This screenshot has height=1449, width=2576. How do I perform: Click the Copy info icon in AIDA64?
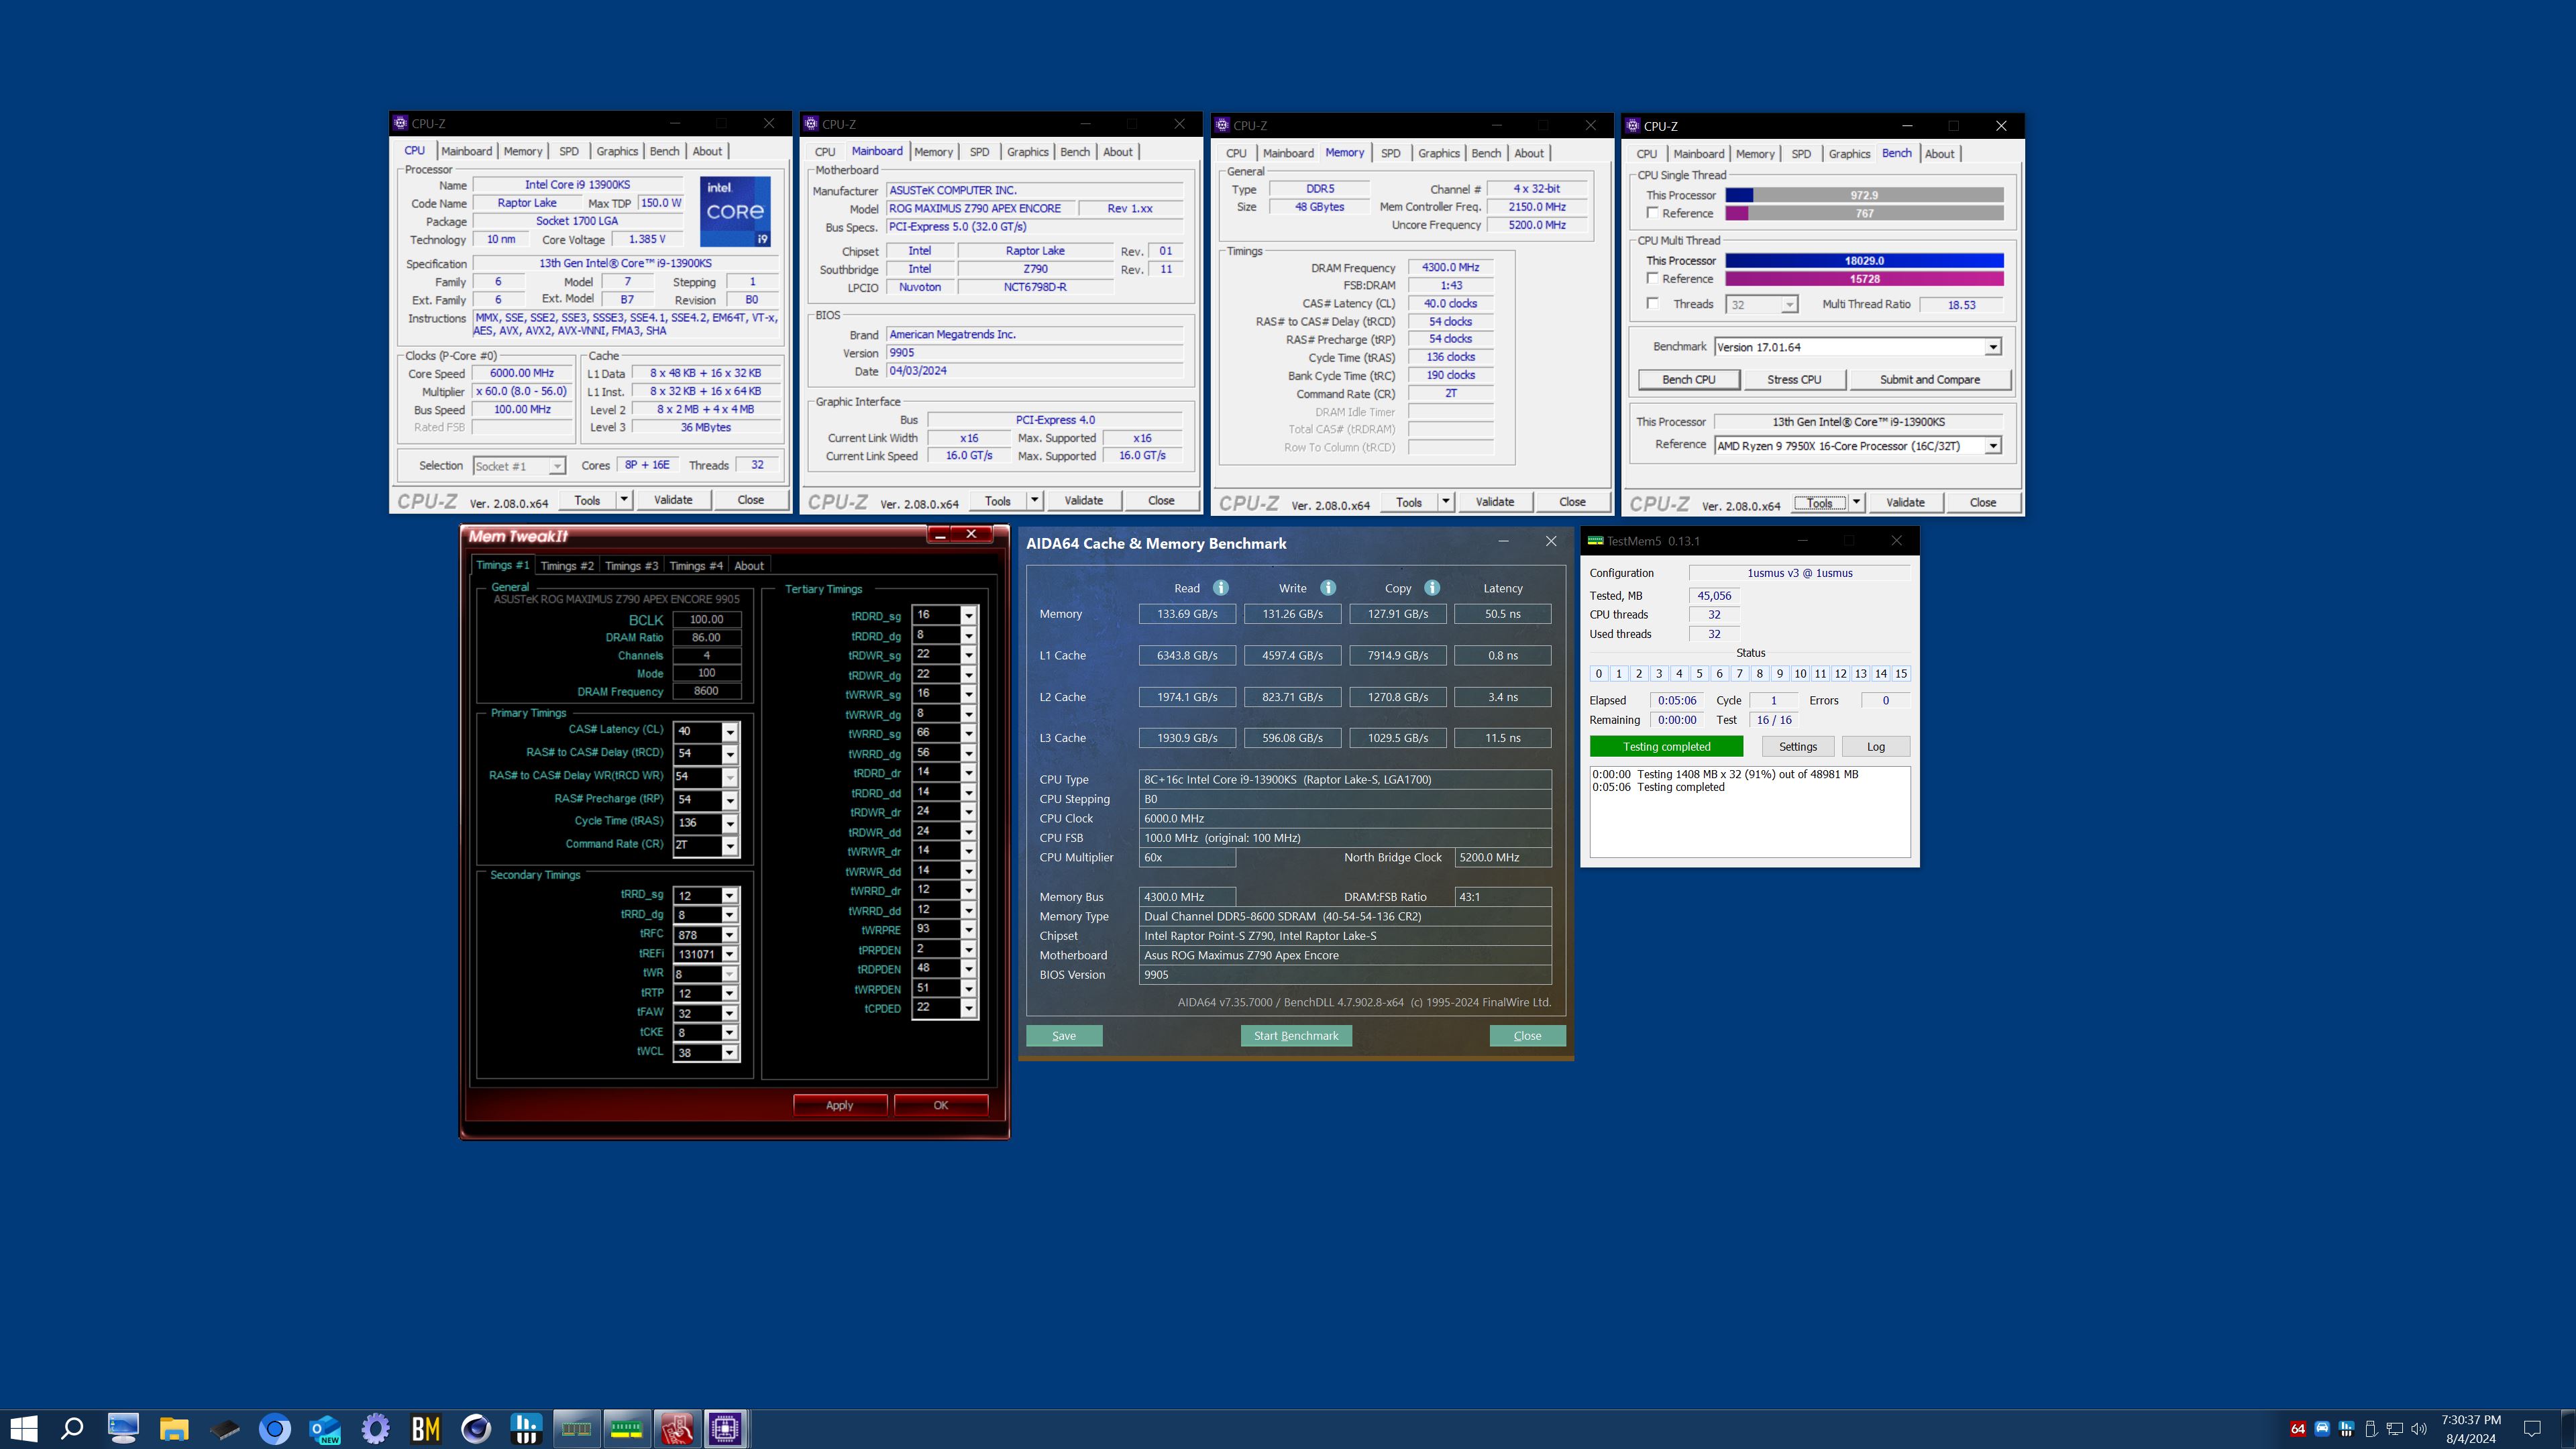[1432, 588]
